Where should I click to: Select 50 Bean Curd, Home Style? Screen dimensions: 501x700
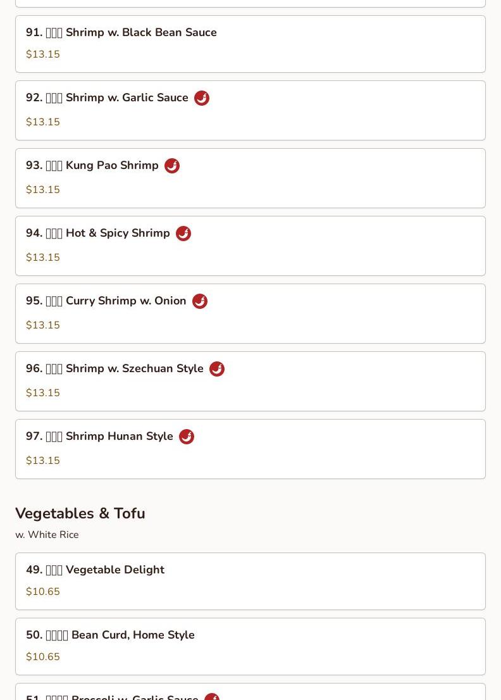[x=250, y=646]
